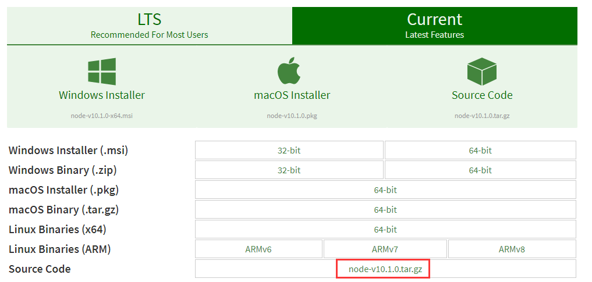The width and height of the screenshot is (592, 282).
Task: Click the Source Code cube icon
Action: tap(481, 72)
